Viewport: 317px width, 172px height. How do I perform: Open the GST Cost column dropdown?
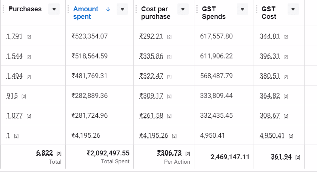(293, 9)
